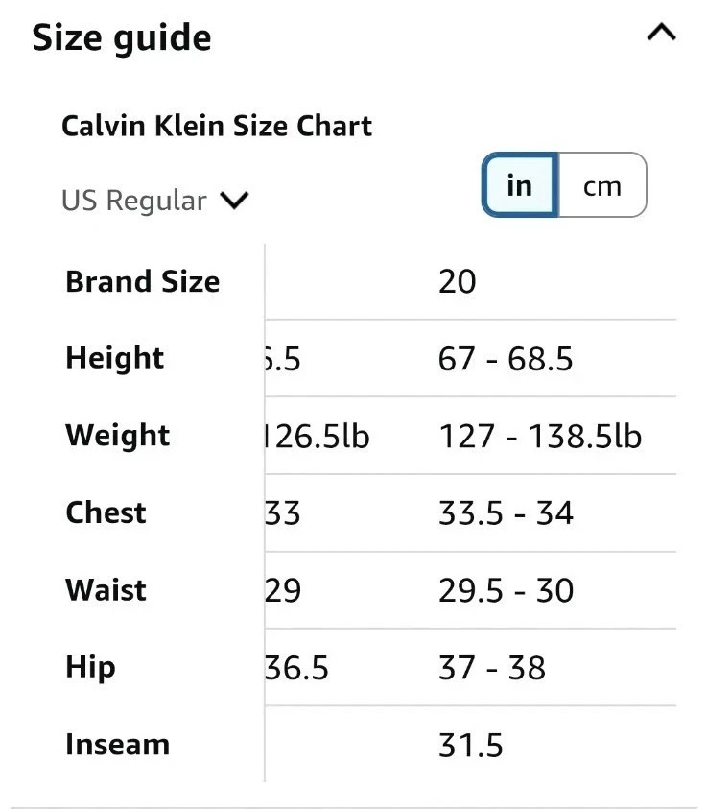The width and height of the screenshot is (707, 809).
Task: Click the 31.5 inseam value
Action: 471,746
